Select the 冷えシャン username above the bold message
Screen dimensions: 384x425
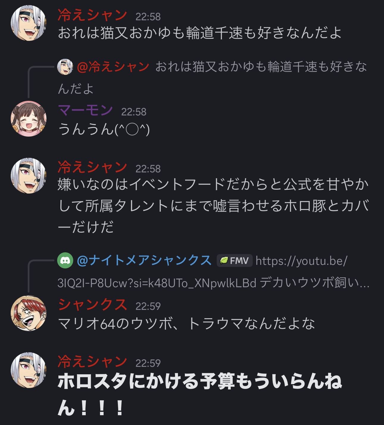pyautogui.click(x=92, y=362)
